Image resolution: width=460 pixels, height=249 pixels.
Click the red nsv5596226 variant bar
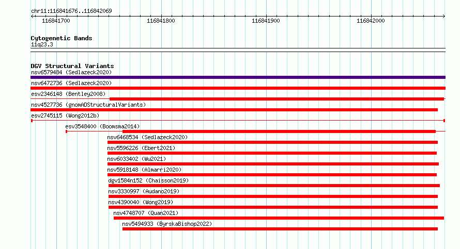click(272, 153)
